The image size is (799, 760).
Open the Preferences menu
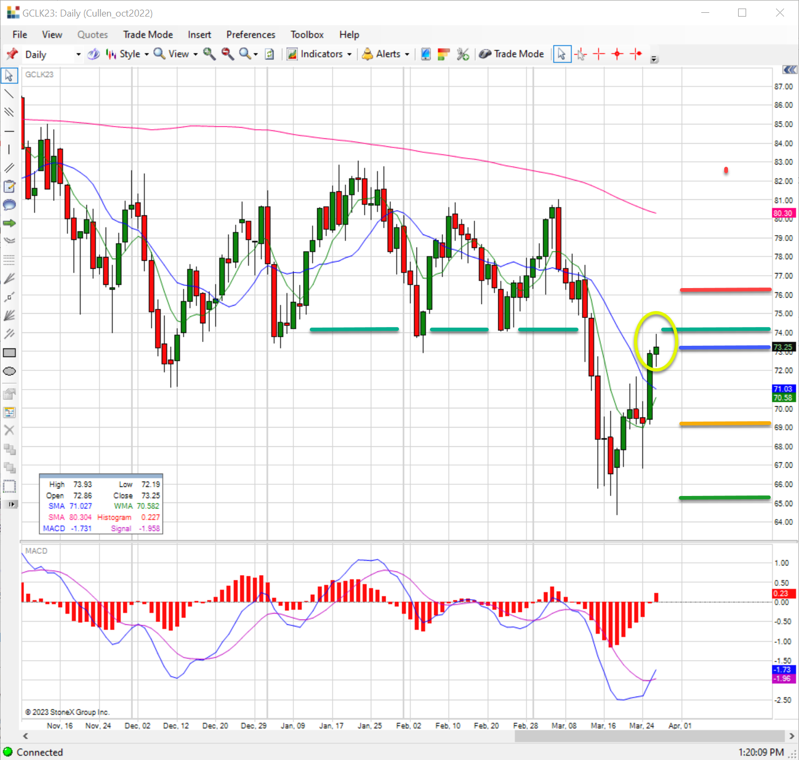(x=250, y=35)
